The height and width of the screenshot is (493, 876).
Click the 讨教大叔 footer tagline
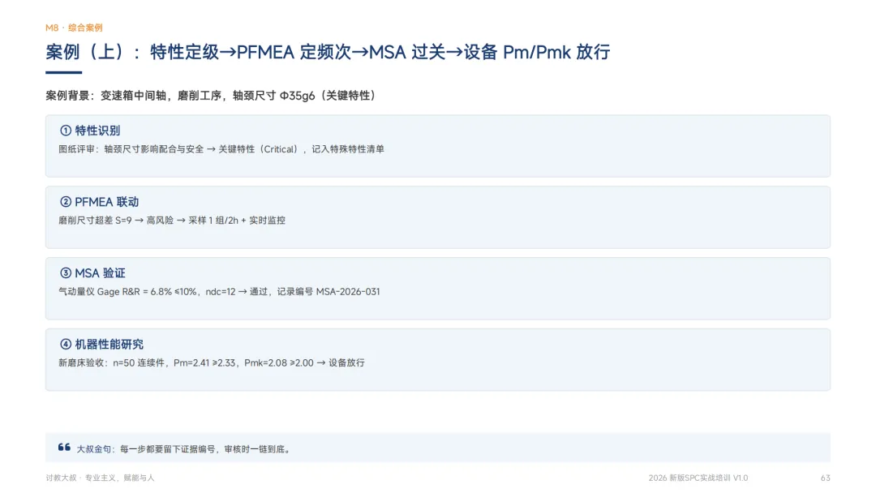[100, 478]
